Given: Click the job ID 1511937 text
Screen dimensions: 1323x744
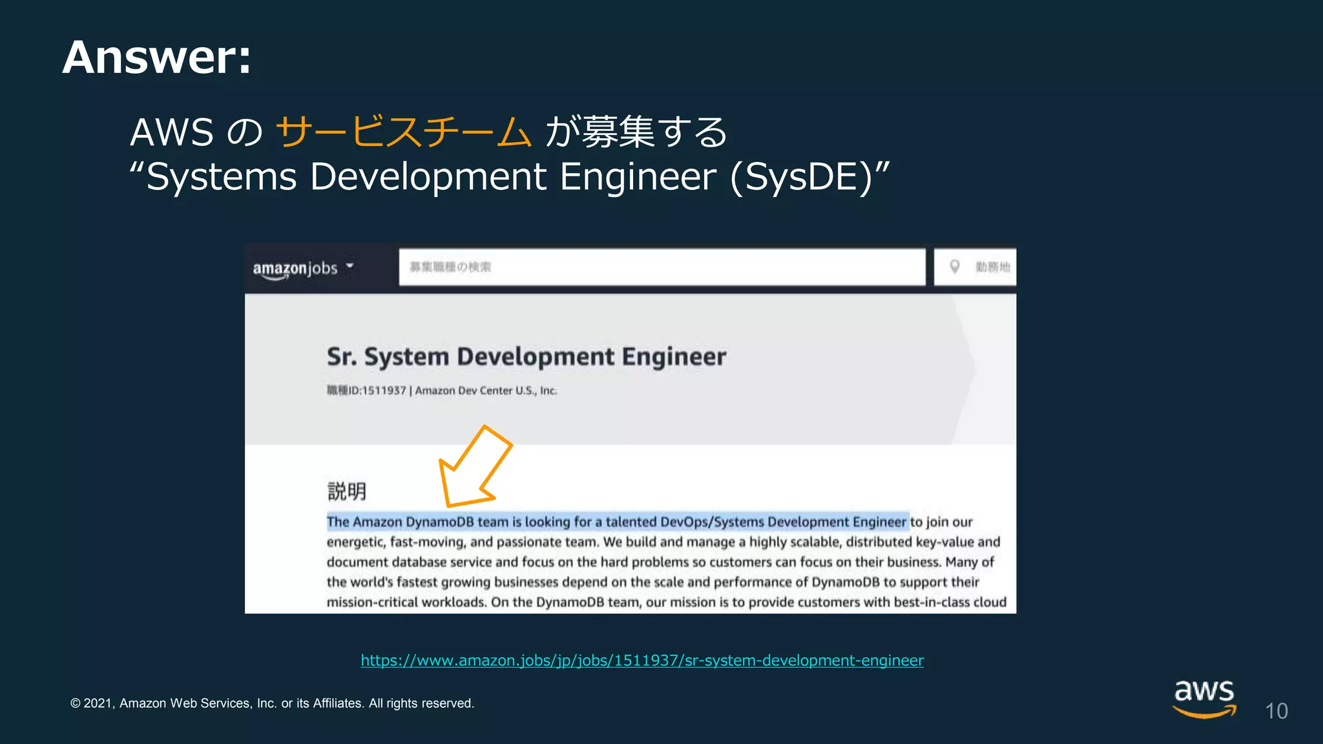Looking at the screenshot, I should coord(366,390).
